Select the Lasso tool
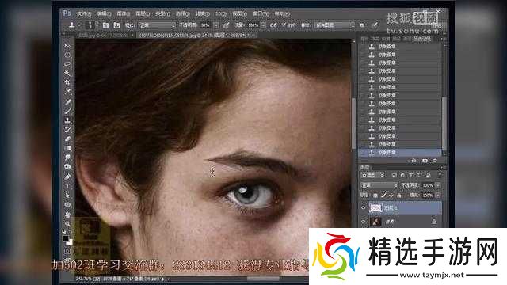Viewport: 507px width, 285px height. 67,64
